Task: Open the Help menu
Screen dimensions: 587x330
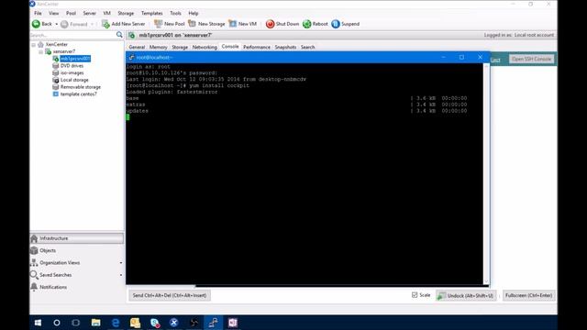Action: 194,13
